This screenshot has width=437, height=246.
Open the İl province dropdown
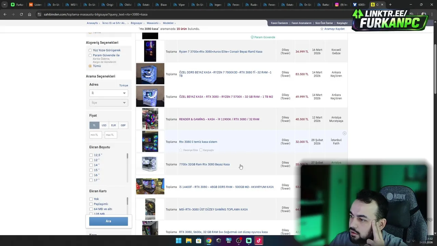click(x=109, y=93)
